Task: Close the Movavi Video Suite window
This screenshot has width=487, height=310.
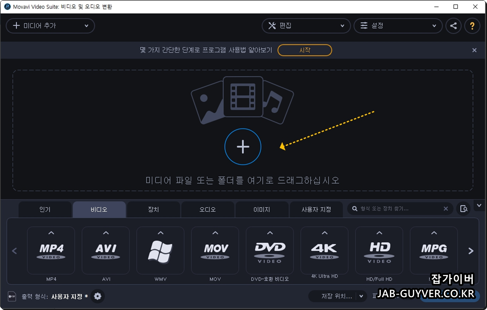Action: 475,7
